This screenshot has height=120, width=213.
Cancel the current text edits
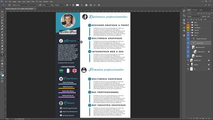[91, 5]
